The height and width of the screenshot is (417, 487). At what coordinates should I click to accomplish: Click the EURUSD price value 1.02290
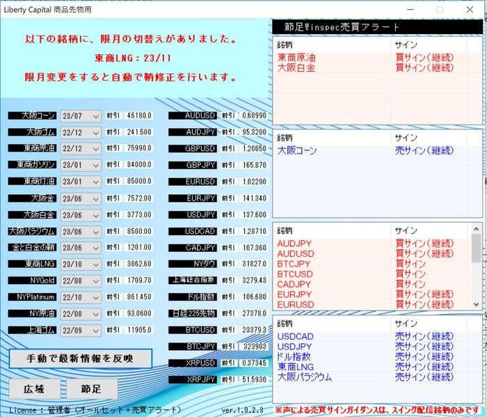tap(255, 182)
